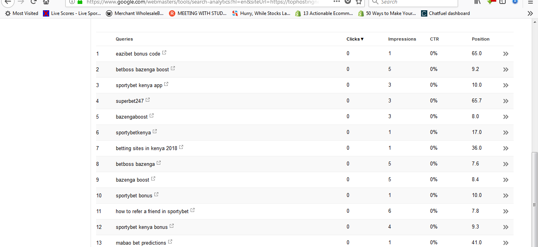Click the mabao bet predictions query text
The height and width of the screenshot is (247, 538).
(141, 243)
